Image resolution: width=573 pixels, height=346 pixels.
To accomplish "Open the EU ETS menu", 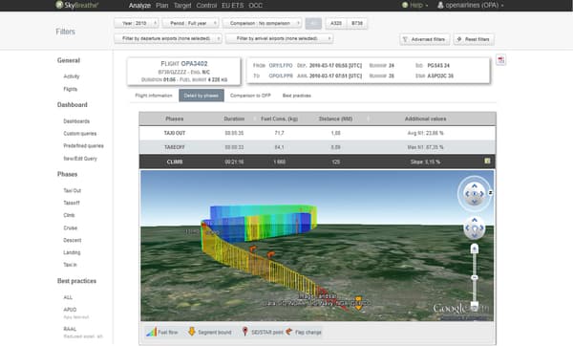I will [232, 5].
